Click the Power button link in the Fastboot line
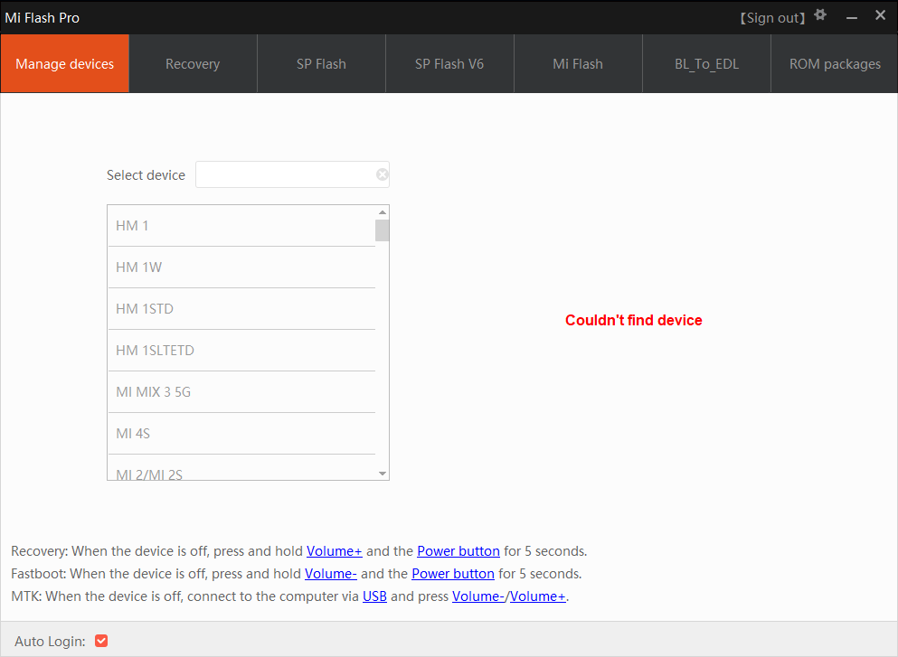This screenshot has width=898, height=657. coord(452,573)
